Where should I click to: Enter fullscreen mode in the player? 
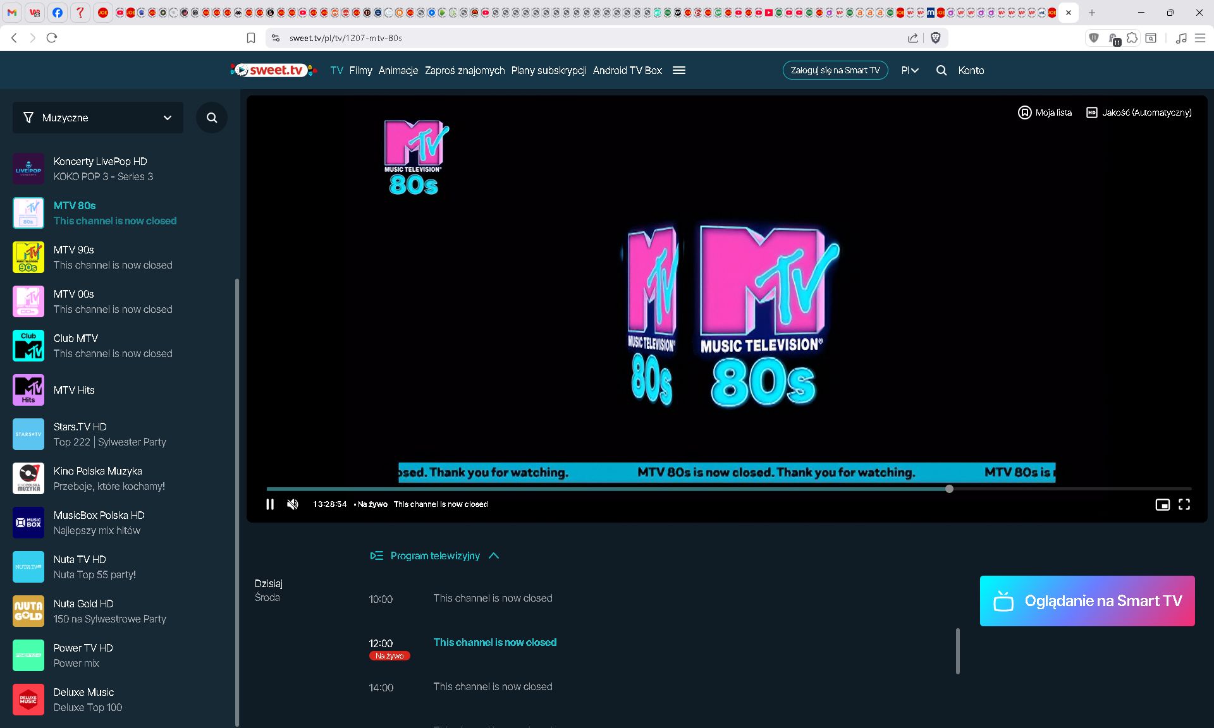pyautogui.click(x=1184, y=504)
